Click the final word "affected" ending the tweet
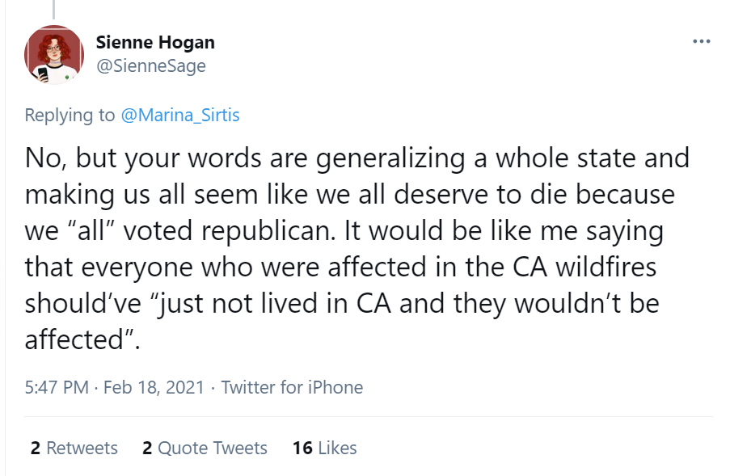This screenshot has height=476, width=730. tap(74, 339)
